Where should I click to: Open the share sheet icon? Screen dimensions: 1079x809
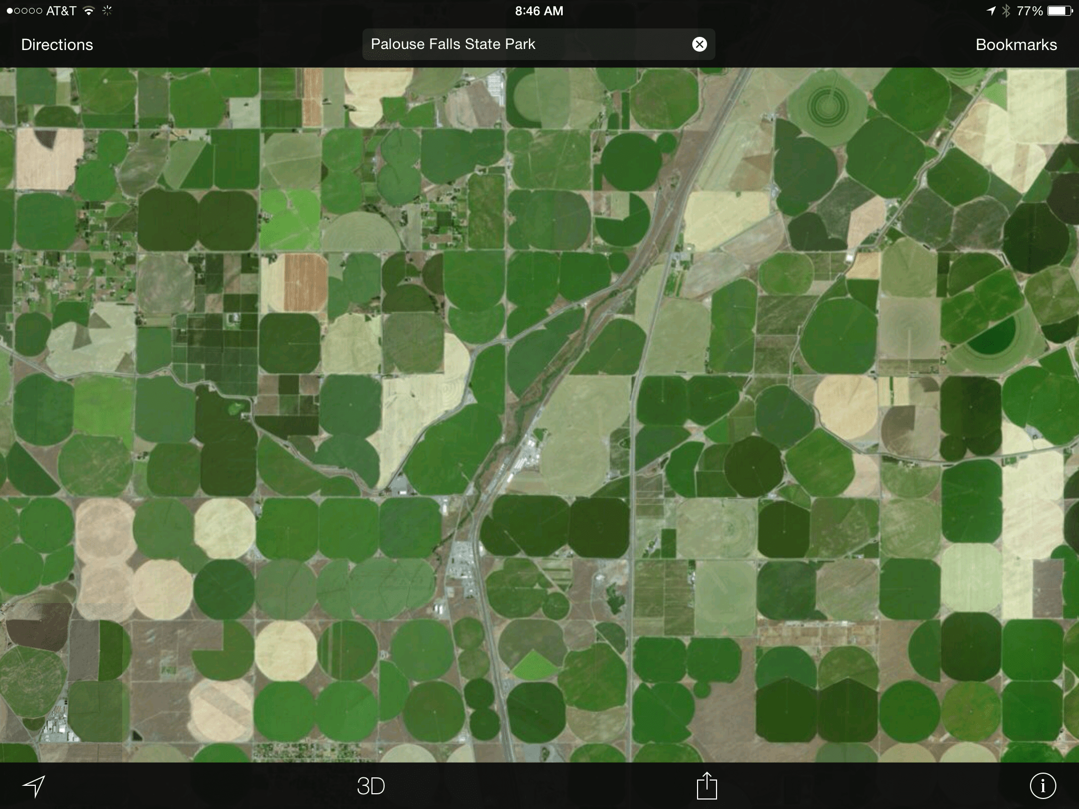tap(707, 786)
